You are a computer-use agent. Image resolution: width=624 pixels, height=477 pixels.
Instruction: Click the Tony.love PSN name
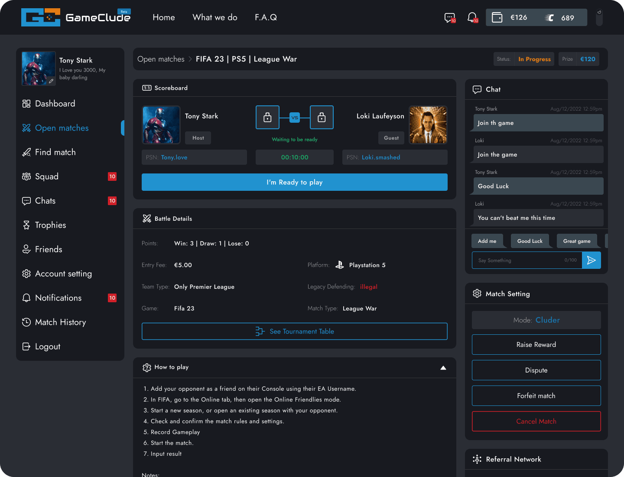point(174,157)
